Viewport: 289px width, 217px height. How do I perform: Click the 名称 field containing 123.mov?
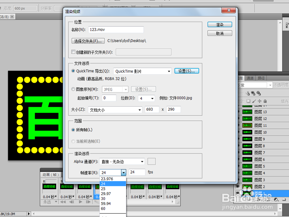click(116, 30)
